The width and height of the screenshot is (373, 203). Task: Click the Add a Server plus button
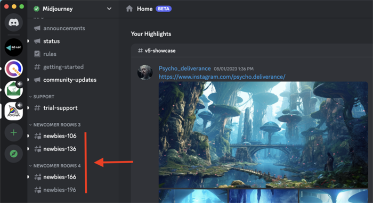[14, 132]
